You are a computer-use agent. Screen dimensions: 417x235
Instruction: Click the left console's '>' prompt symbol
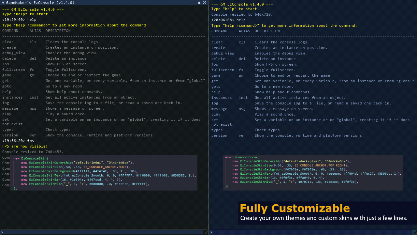point(3,232)
